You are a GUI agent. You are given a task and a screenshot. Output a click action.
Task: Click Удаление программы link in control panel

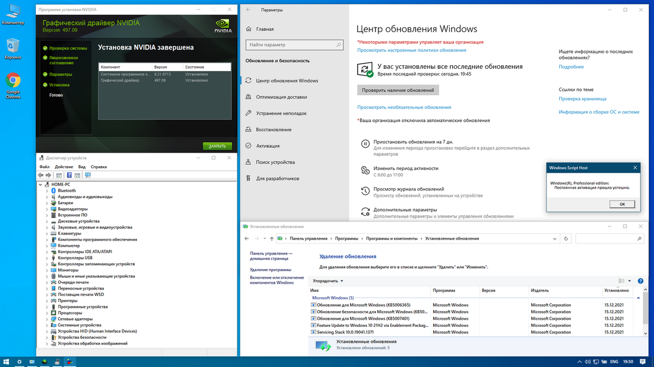pyautogui.click(x=270, y=270)
